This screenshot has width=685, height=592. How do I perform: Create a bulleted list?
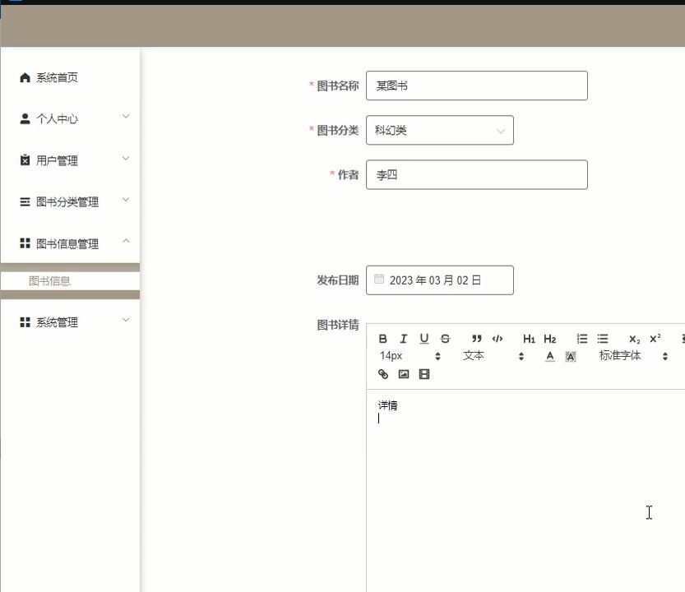(603, 339)
